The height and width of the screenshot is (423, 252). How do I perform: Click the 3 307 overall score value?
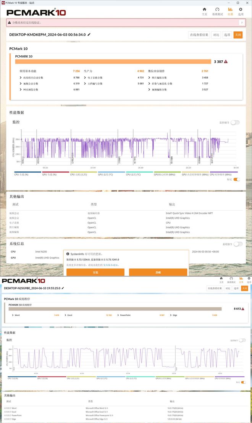pyautogui.click(x=218, y=61)
